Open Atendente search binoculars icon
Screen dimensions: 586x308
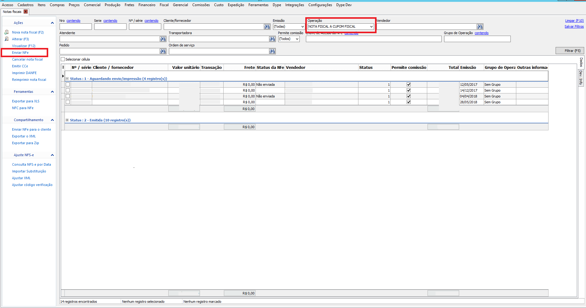coord(163,39)
